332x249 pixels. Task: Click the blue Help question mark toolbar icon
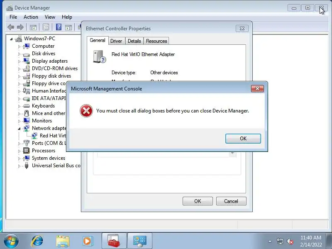click(59, 27)
